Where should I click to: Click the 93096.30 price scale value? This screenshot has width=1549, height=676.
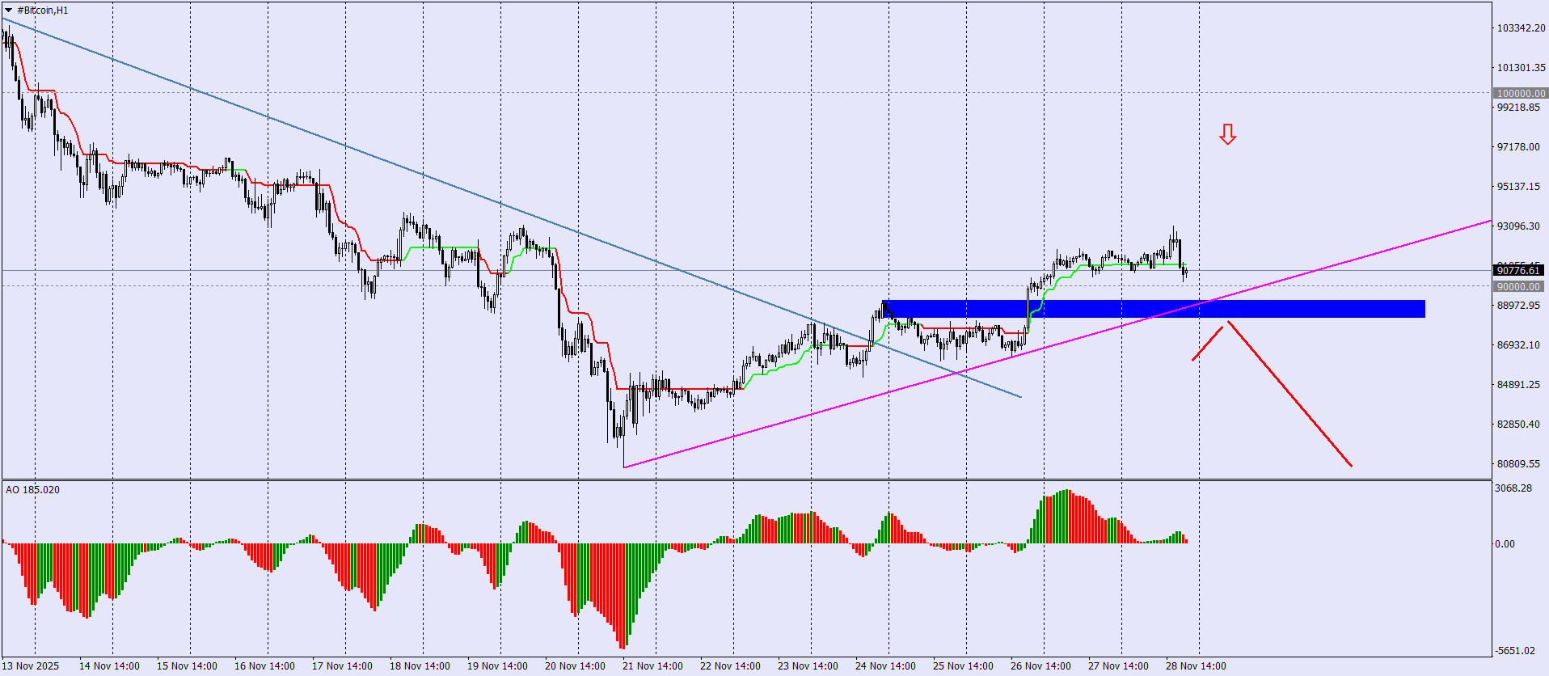[1518, 226]
